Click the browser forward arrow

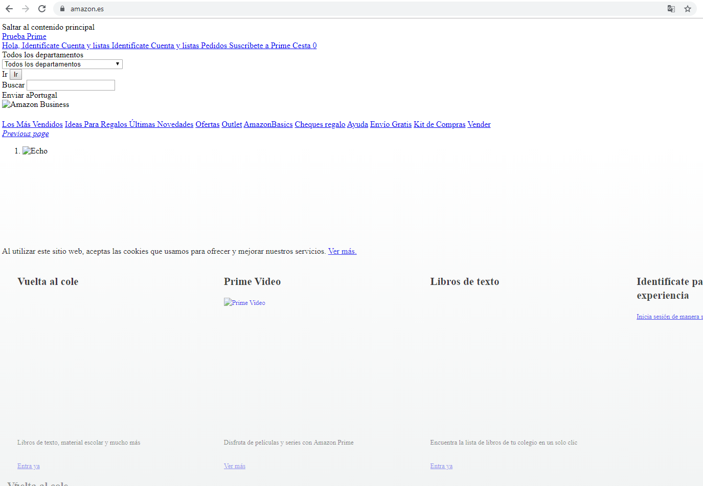point(26,9)
